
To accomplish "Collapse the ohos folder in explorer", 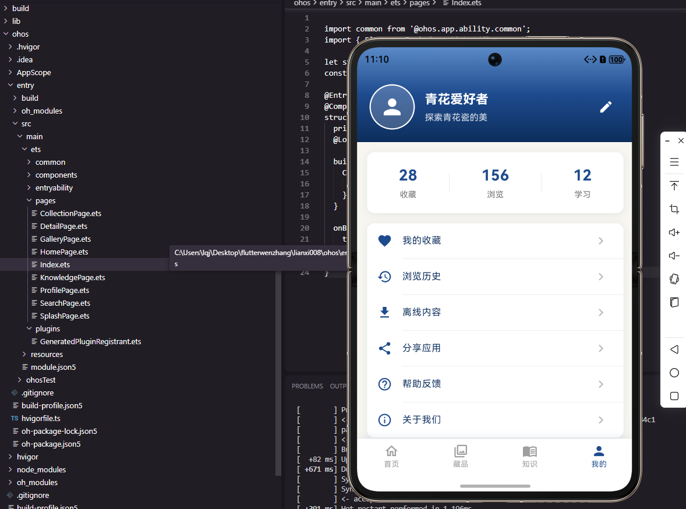I will coord(6,34).
